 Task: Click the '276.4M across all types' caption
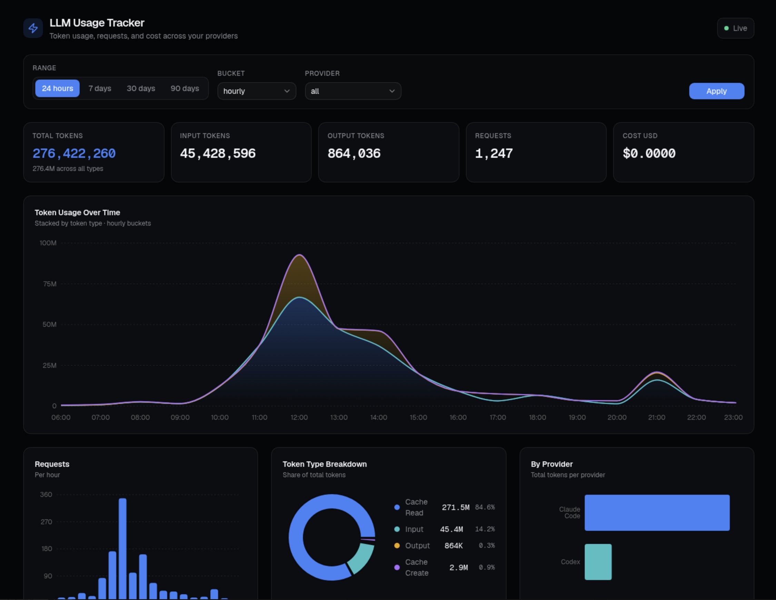tap(68, 168)
